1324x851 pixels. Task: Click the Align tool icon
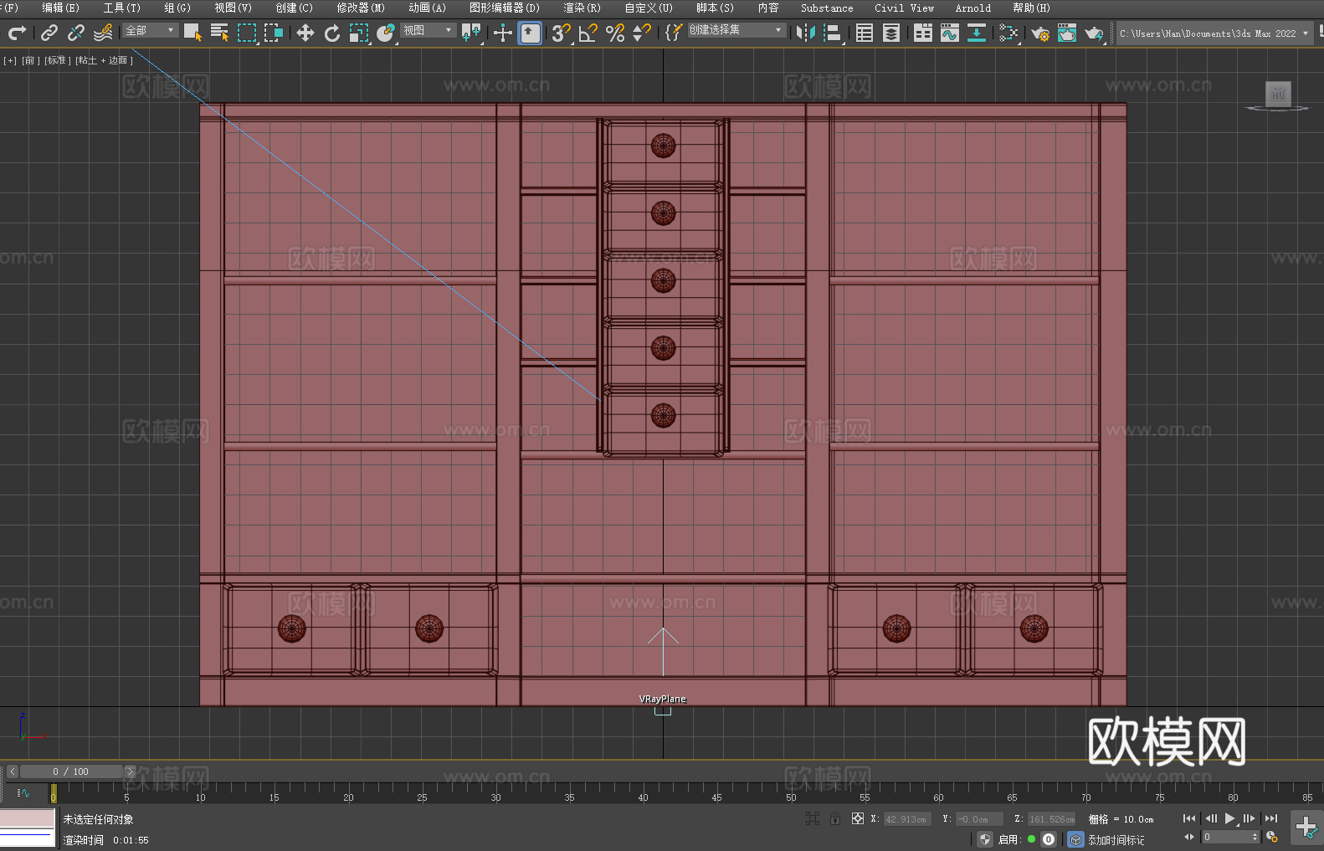pyautogui.click(x=833, y=33)
